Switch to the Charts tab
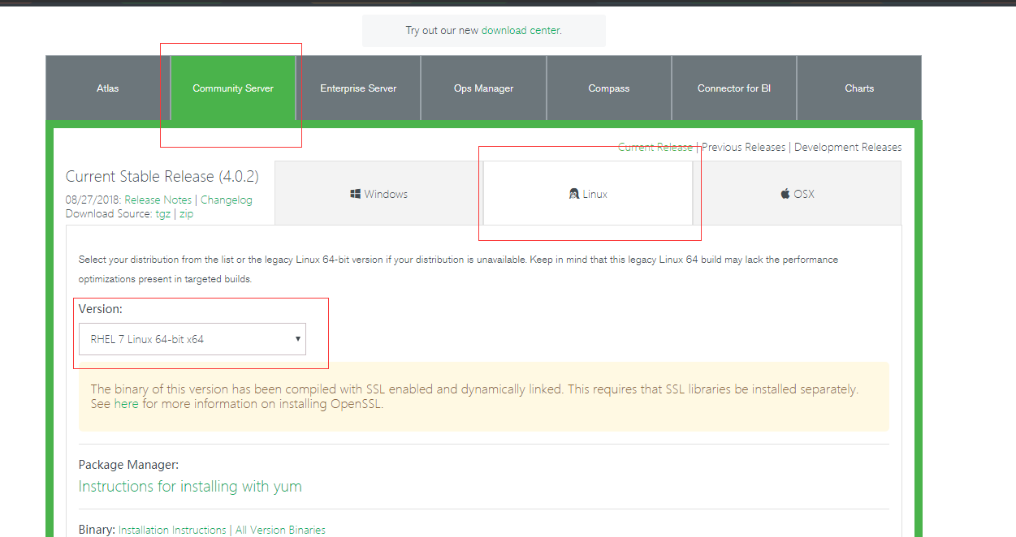The image size is (1016, 537). 859,88
